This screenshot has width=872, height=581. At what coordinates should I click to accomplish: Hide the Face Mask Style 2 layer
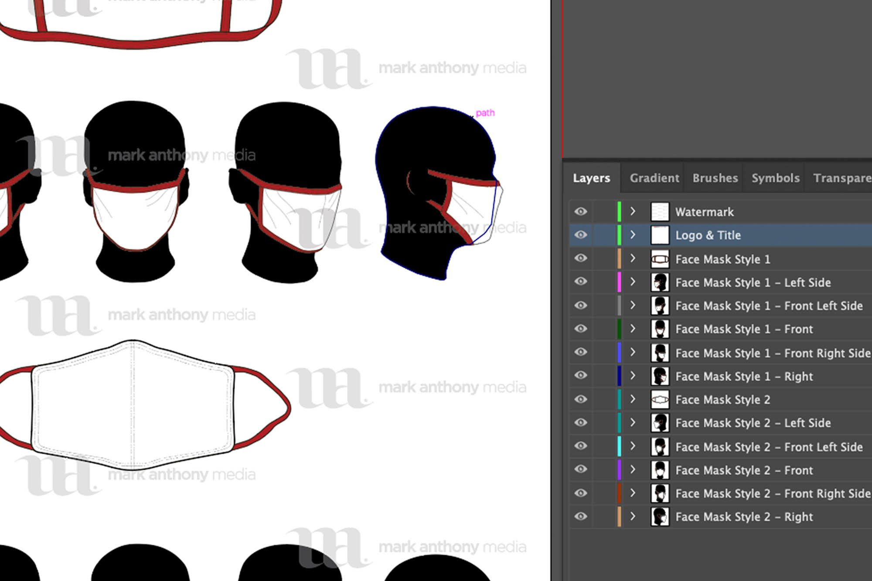coord(581,399)
